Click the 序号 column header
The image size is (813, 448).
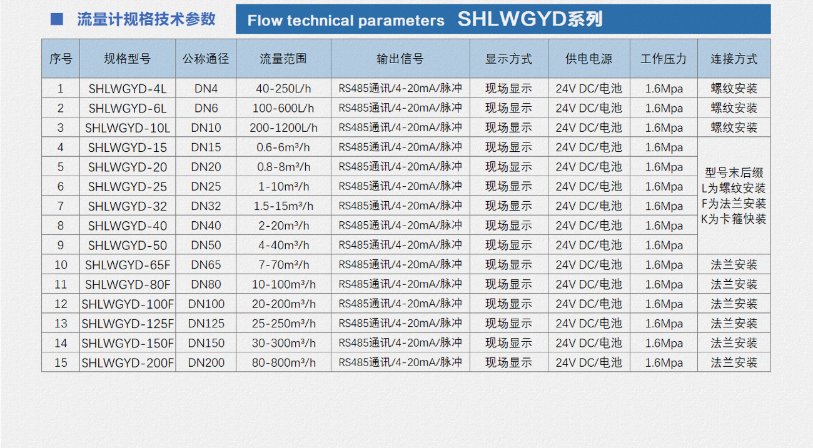coord(61,59)
